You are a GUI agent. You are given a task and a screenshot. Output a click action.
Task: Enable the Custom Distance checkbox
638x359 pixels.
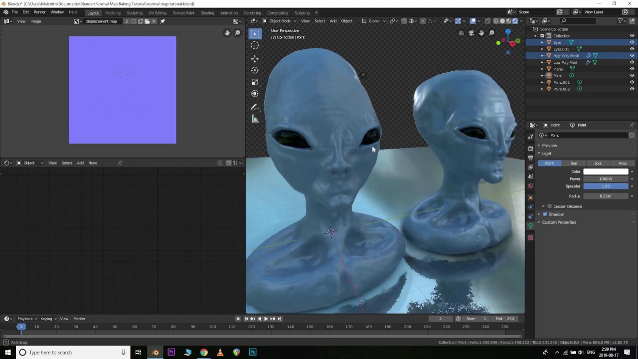tap(550, 206)
